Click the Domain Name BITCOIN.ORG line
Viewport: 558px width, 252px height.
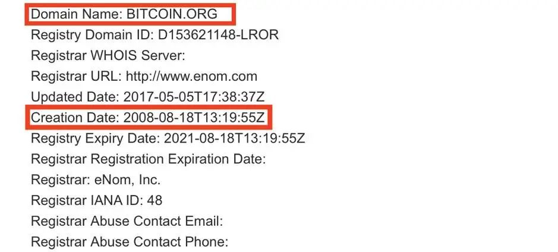(124, 14)
